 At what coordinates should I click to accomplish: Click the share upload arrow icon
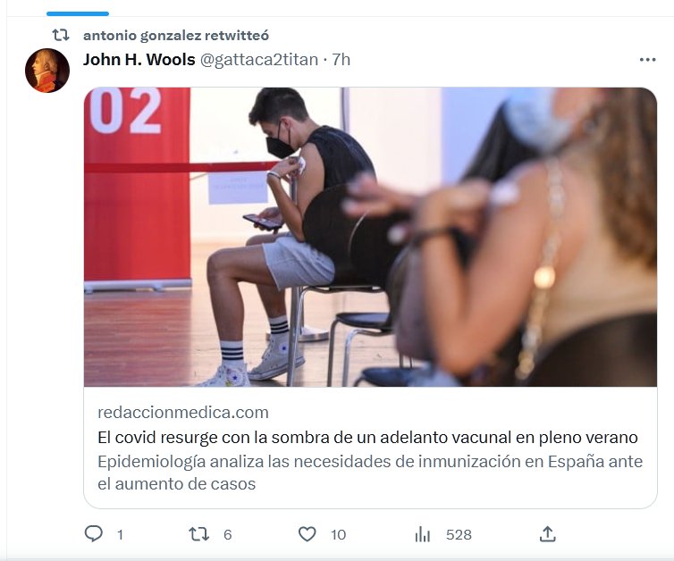547,534
